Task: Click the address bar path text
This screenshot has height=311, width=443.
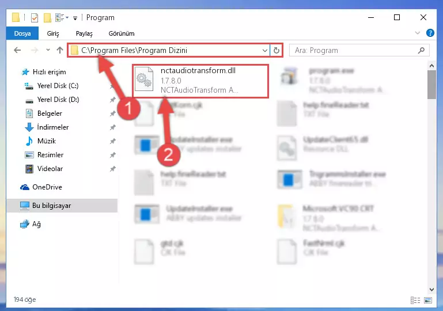Action: click(134, 50)
